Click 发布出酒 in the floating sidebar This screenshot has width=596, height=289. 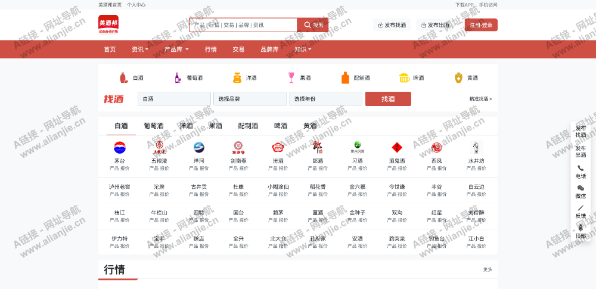tap(581, 151)
